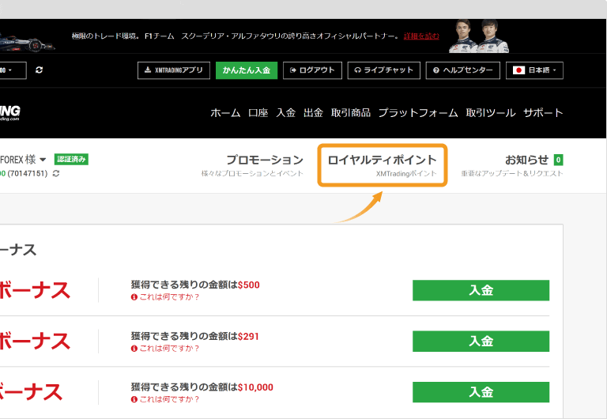Click the 認証済み verified badge
The height and width of the screenshot is (419, 607).
(71, 159)
